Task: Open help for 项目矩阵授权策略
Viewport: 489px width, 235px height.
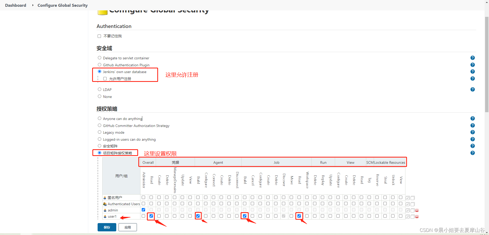Action: pos(473,153)
